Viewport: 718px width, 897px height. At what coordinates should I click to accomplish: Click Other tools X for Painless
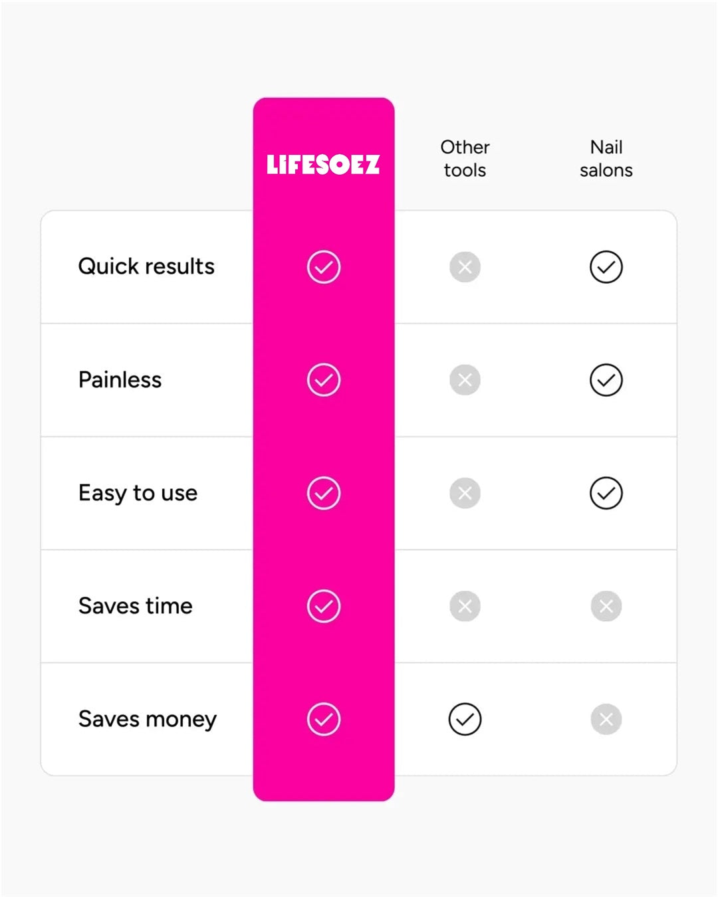[x=465, y=380]
